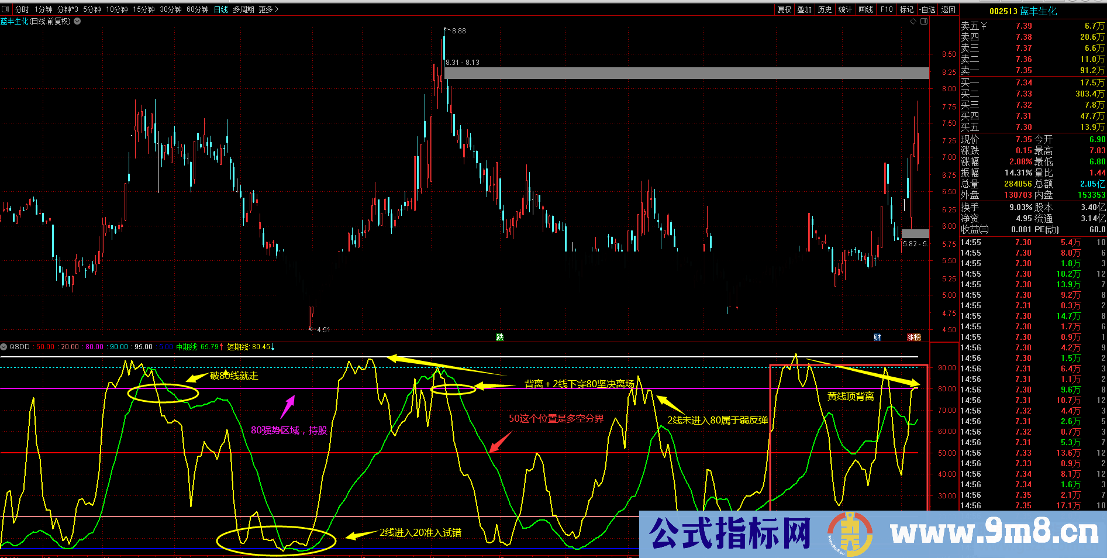Switch to the 60分钟 period tab
This screenshot has height=558, width=1107.
[197, 9]
